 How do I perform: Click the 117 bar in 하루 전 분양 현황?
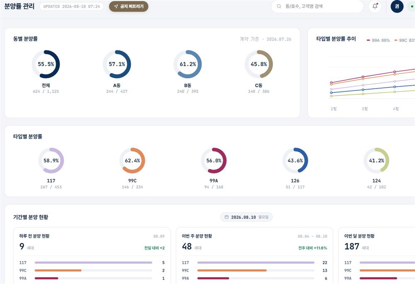[x=93, y=262]
